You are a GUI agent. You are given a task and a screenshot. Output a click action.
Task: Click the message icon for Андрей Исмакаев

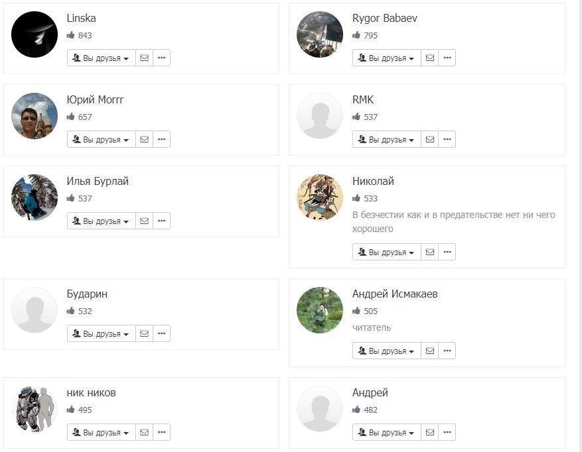[x=429, y=351]
